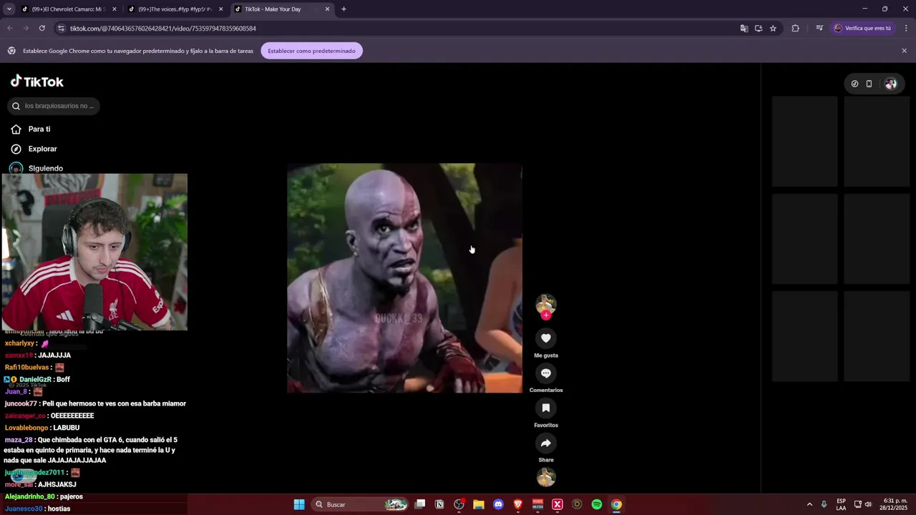
Task: Switch to the Chevrolet Camaro tab
Action: click(69, 9)
